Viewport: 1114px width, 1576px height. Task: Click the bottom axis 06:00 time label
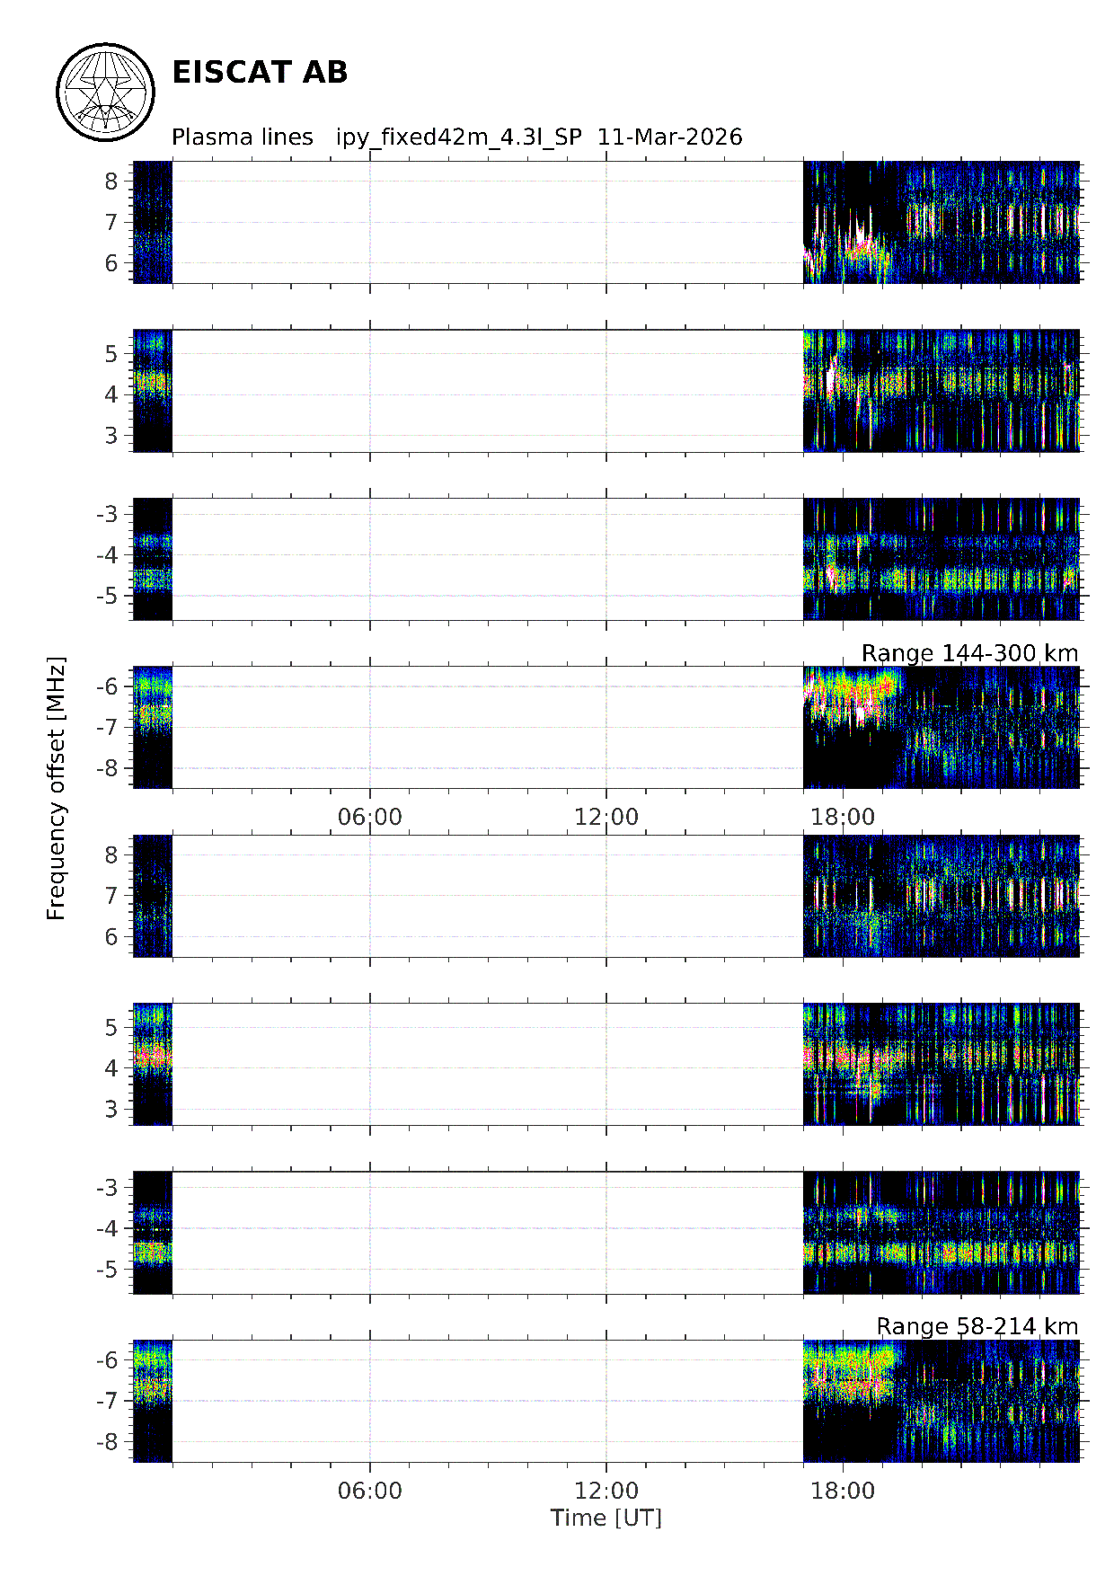[x=369, y=1491]
